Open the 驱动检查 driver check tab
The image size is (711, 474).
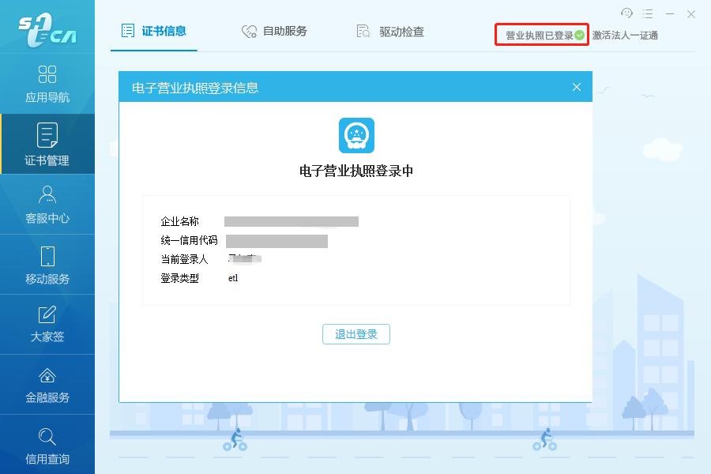pos(389,32)
